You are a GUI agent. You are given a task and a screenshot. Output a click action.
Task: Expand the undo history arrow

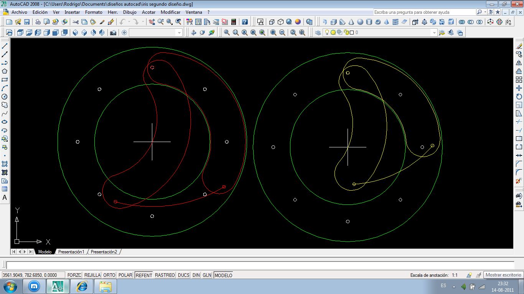point(129,22)
